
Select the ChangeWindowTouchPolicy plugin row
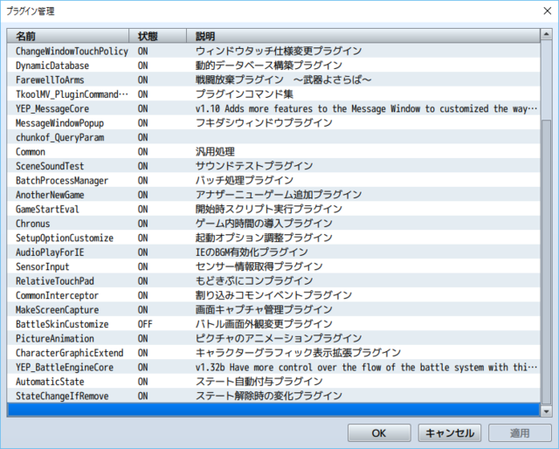273,51
